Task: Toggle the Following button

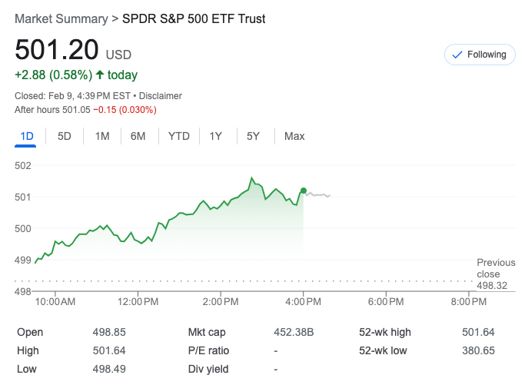Action: point(480,55)
